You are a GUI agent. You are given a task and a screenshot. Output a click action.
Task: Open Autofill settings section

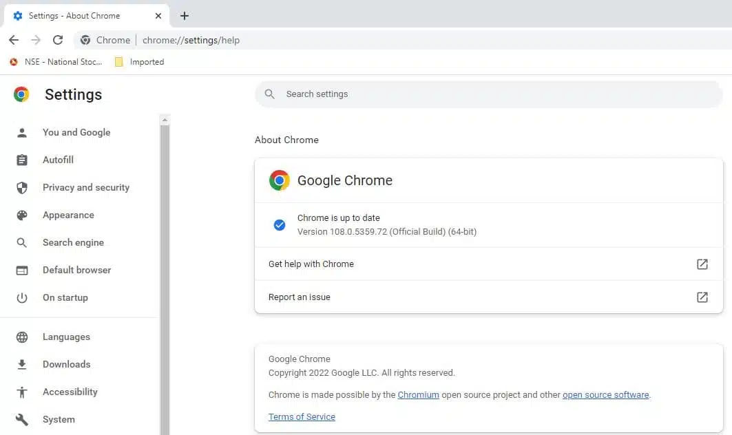tap(58, 160)
